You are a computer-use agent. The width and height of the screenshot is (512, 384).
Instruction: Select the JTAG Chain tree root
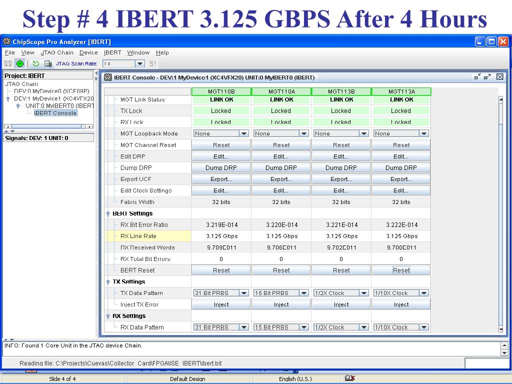[21, 84]
